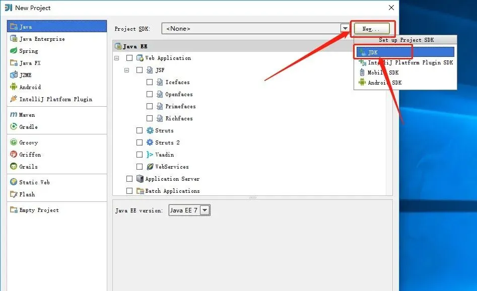Click the Mobile SDK phone icon
477x291 pixels.
pos(362,72)
